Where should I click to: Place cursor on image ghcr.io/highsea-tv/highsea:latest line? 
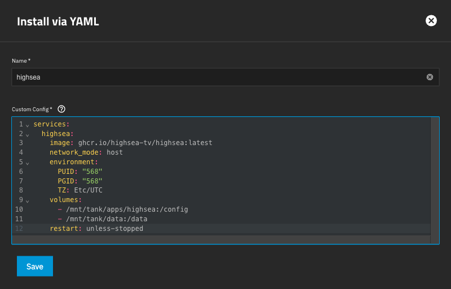pos(131,143)
